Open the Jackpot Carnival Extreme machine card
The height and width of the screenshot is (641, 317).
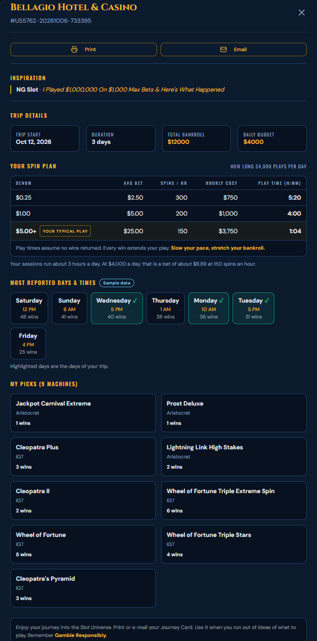[x=83, y=413]
